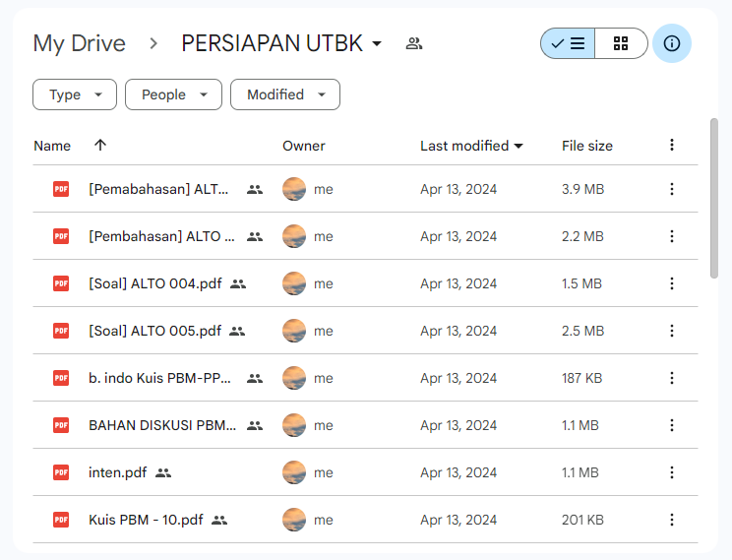Click the File size column header
732x560 pixels.
[587, 146]
